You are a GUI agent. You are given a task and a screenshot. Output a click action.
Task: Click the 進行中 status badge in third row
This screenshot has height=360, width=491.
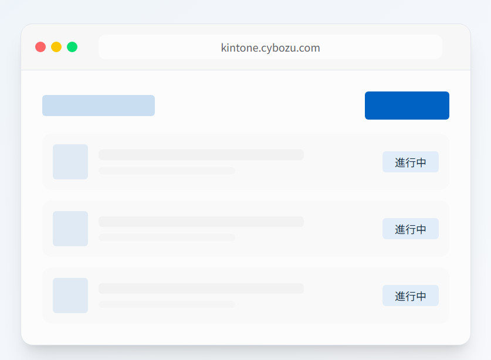(x=411, y=296)
